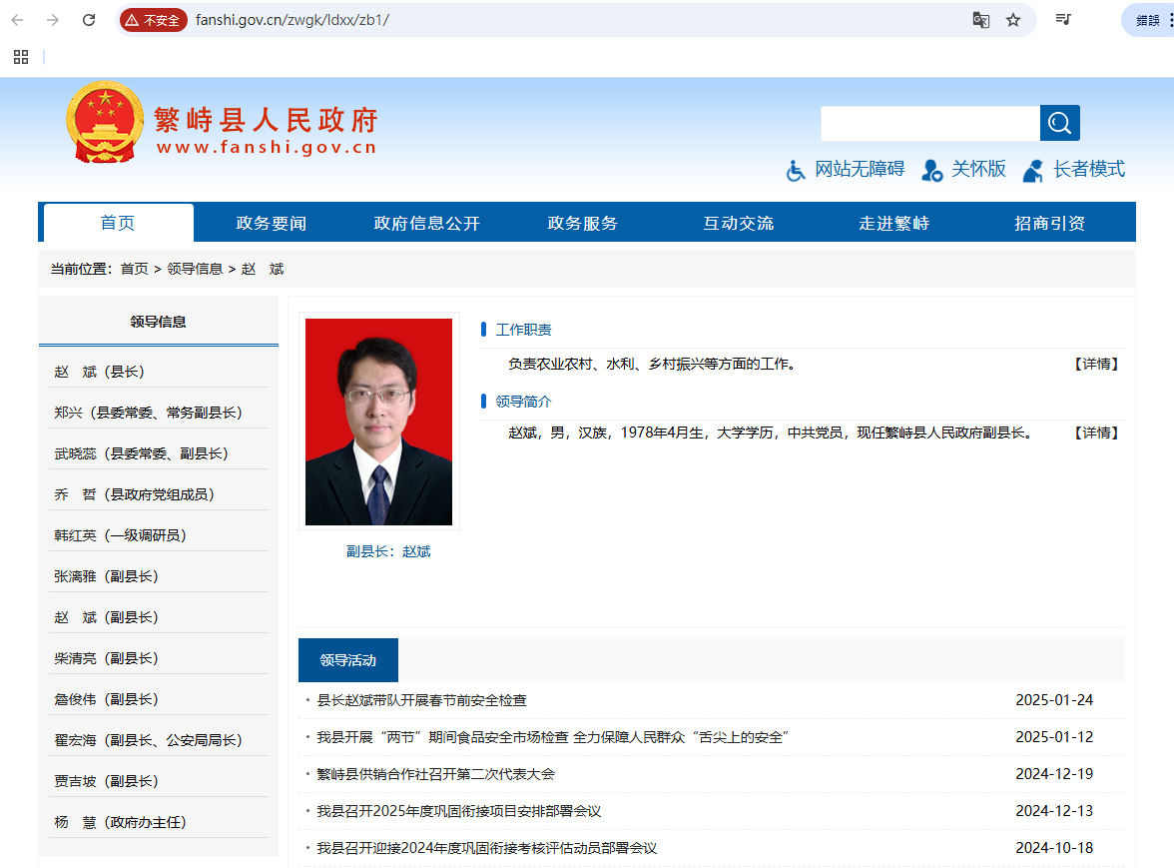The image size is (1174, 868).
Task: Open the apps grid icon
Action: pos(21,57)
